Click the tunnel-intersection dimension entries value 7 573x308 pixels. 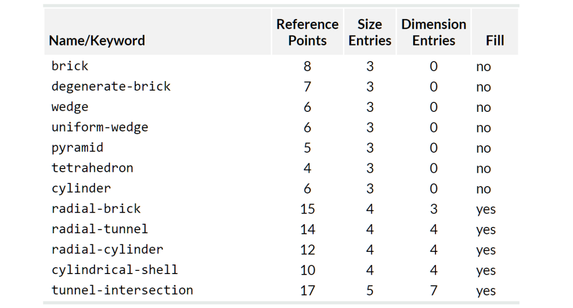pos(433,291)
